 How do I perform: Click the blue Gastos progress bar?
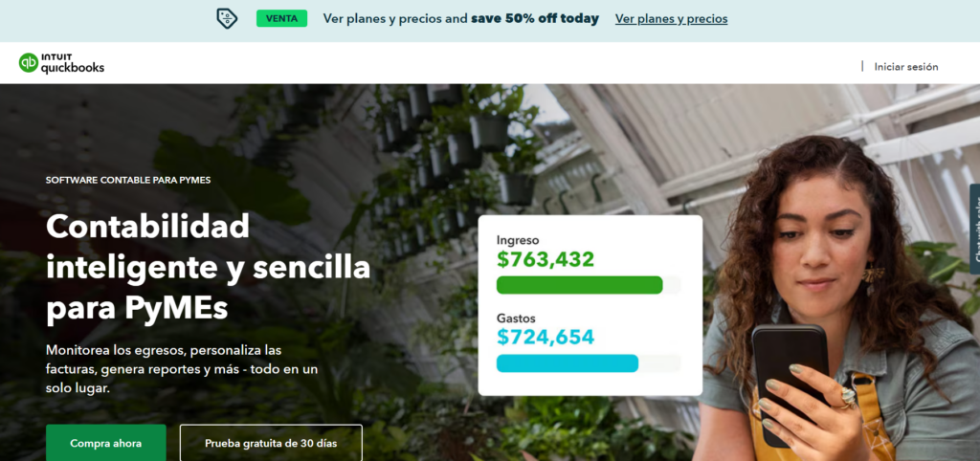pos(568,363)
